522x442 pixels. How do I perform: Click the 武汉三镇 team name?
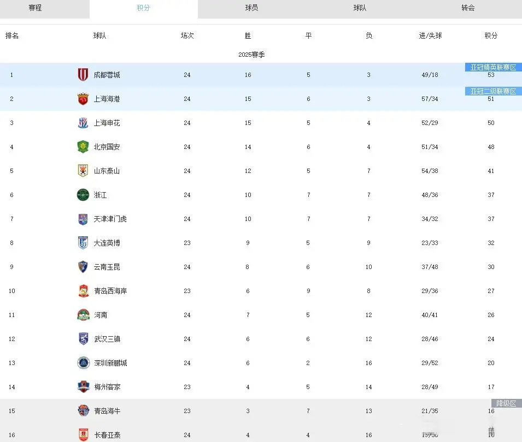(107, 339)
